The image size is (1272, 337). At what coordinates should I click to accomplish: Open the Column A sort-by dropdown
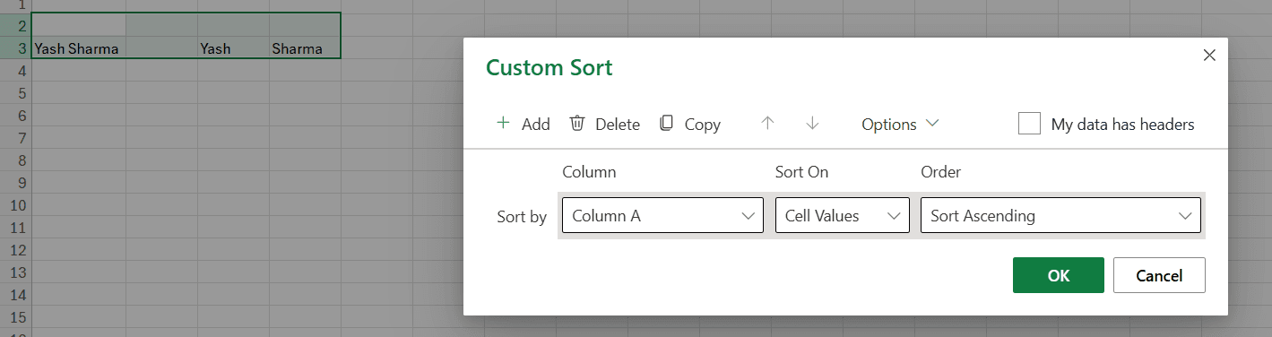pos(662,216)
